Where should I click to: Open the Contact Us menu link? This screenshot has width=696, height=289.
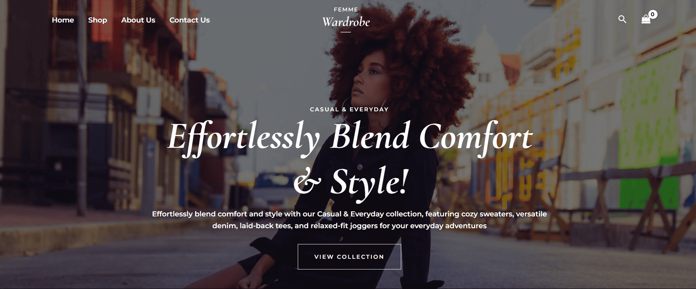pyautogui.click(x=190, y=20)
